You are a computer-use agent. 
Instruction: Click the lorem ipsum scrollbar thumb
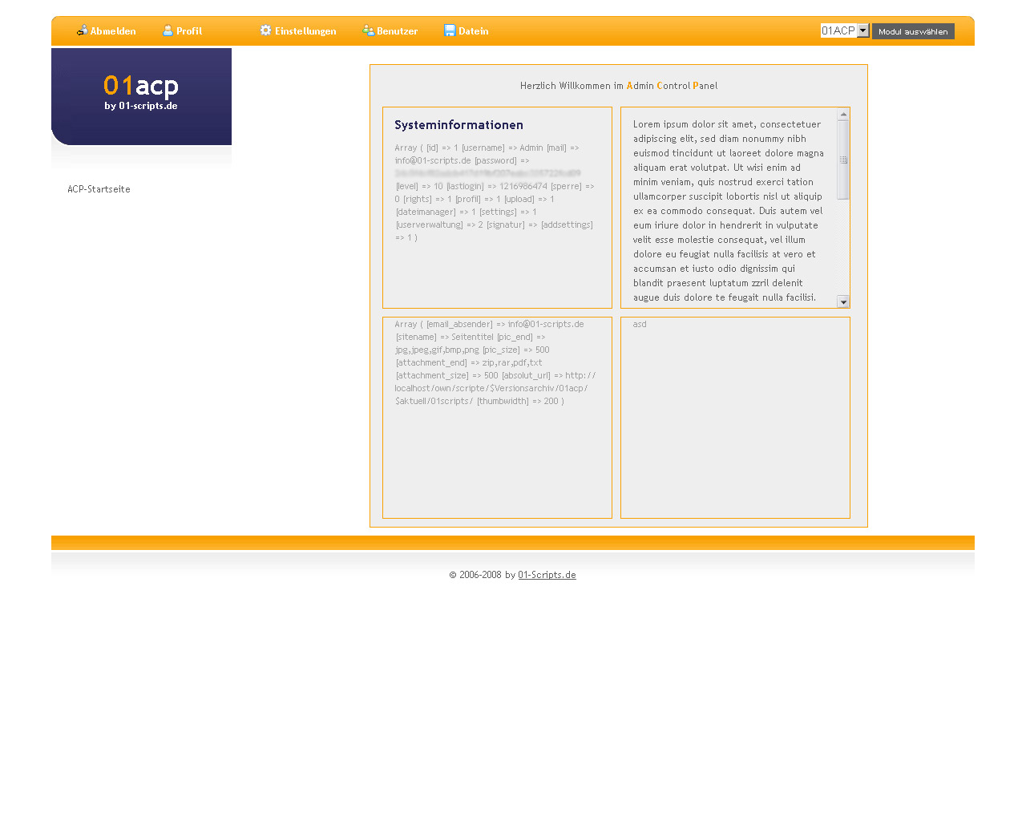pos(843,160)
